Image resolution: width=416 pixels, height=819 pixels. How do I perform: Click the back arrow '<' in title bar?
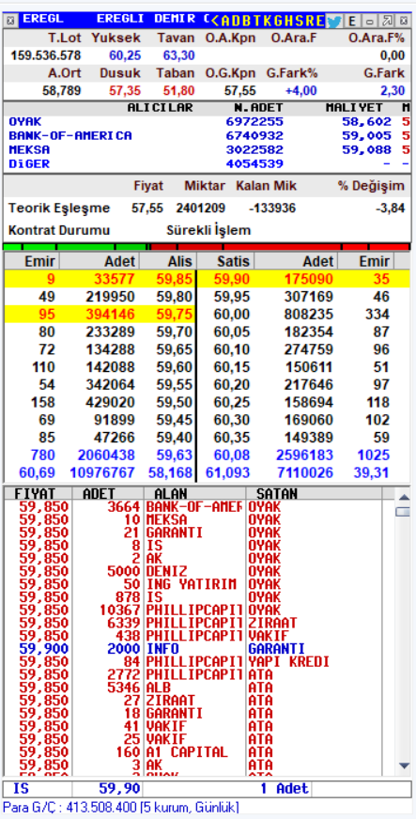point(214,21)
